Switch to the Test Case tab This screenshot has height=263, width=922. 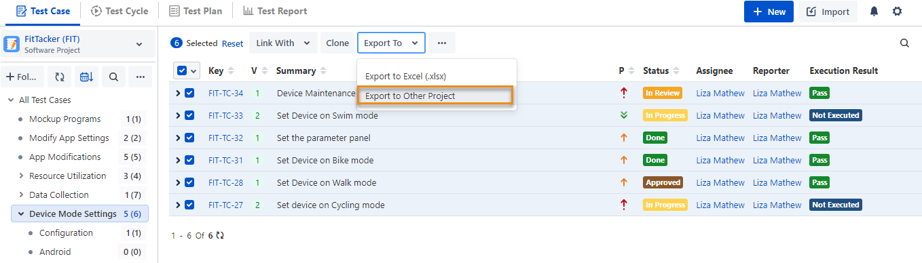[x=42, y=11]
